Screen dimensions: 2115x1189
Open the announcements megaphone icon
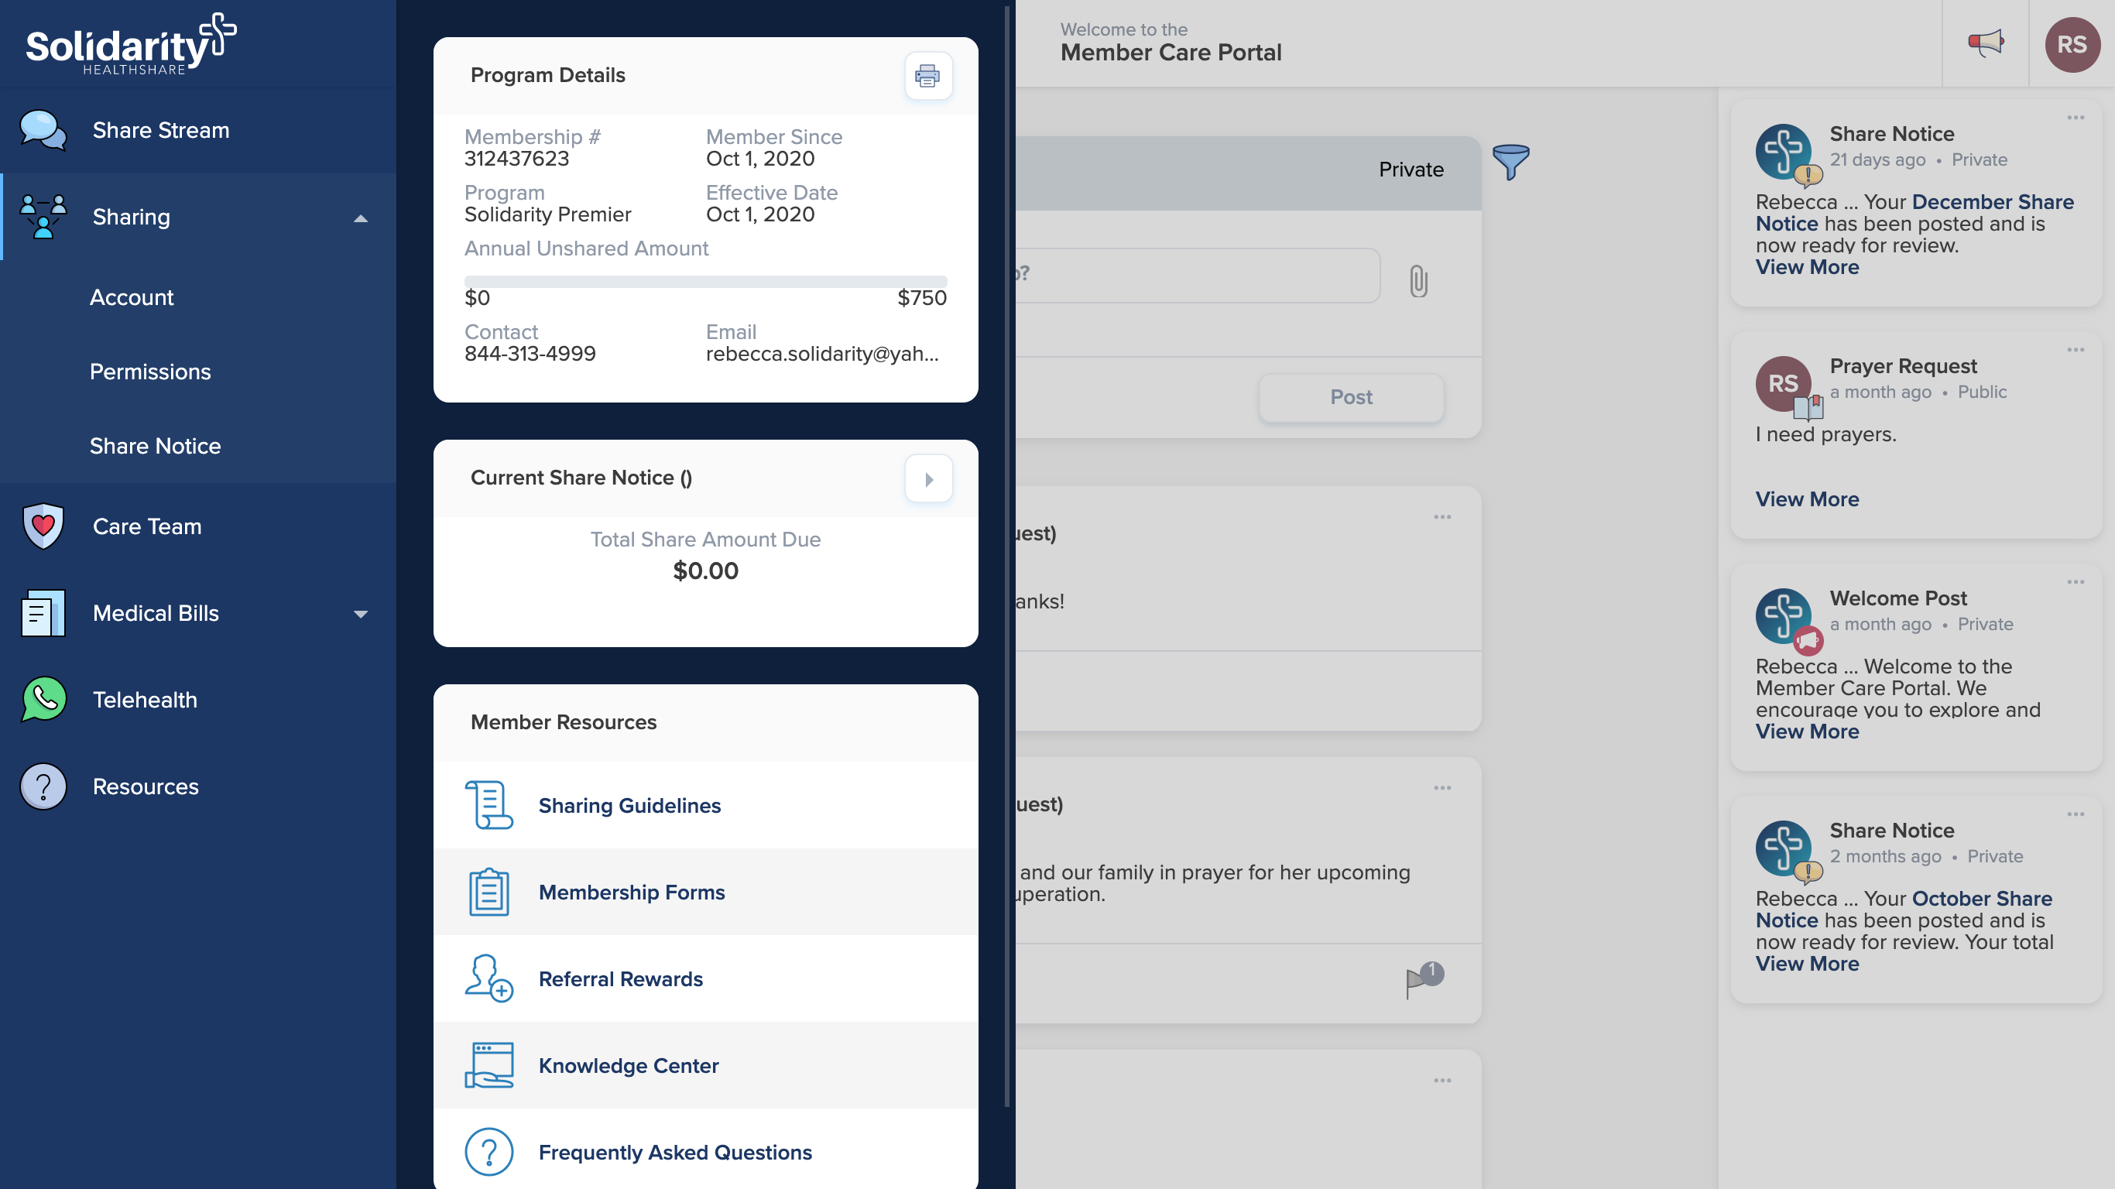pos(1985,43)
